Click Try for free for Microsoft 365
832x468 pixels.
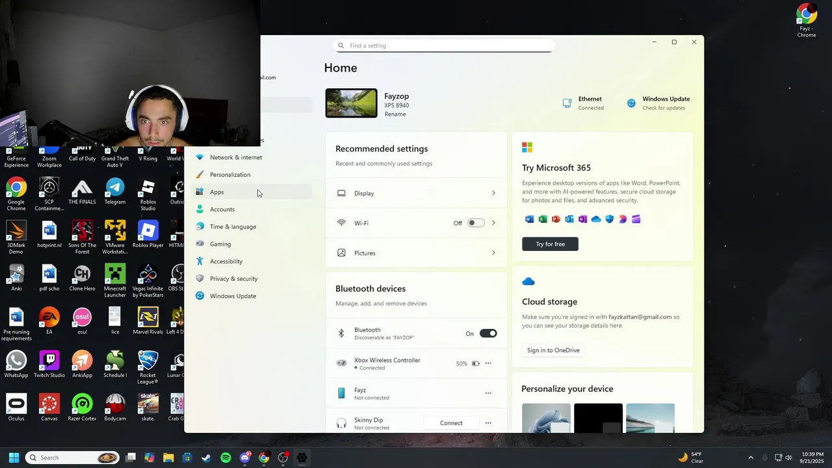point(550,244)
